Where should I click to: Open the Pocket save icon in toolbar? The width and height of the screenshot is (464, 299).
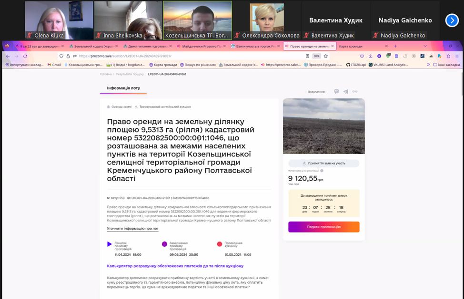click(x=362, y=56)
